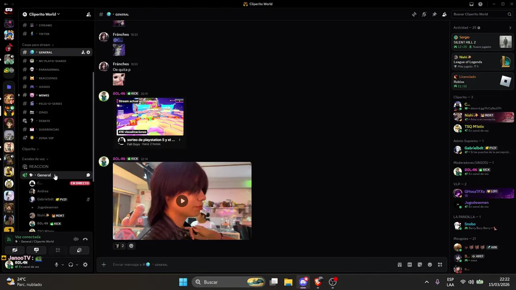This screenshot has height=290, width=516.
Task: Open Sergio's SILENT HILL 2 activity card
Action: pyautogui.click(x=483, y=42)
